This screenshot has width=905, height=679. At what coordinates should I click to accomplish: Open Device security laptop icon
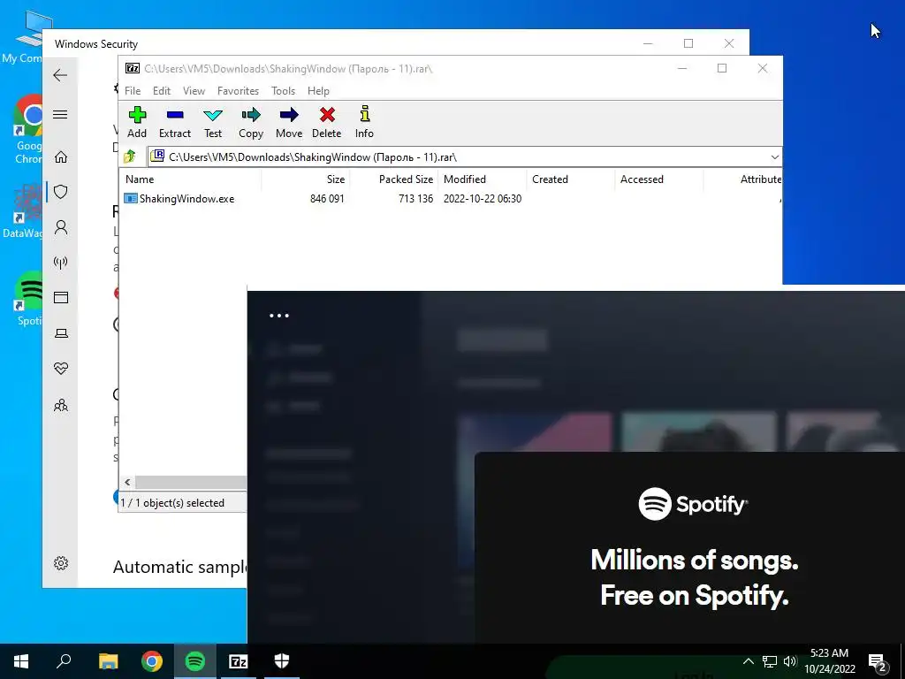(61, 333)
